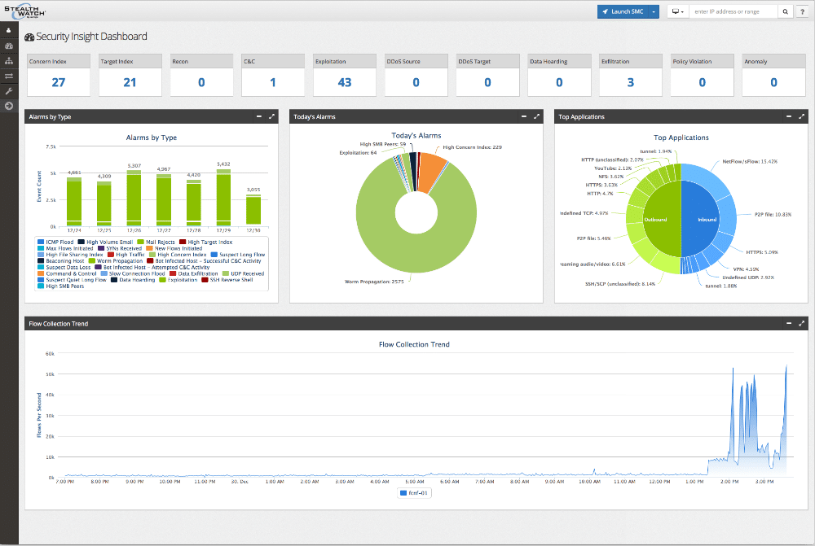
Task: Open the Target Index tile showing 21
Action: point(130,75)
